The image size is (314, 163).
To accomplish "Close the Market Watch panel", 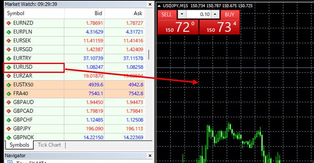I will pos(150,4).
